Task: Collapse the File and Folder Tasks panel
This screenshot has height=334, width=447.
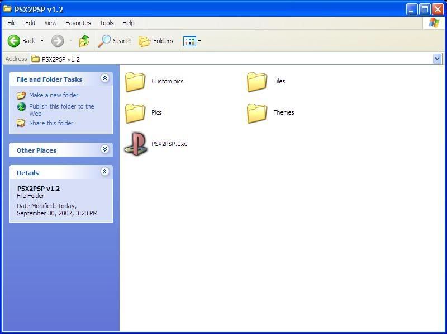Action: coord(105,78)
